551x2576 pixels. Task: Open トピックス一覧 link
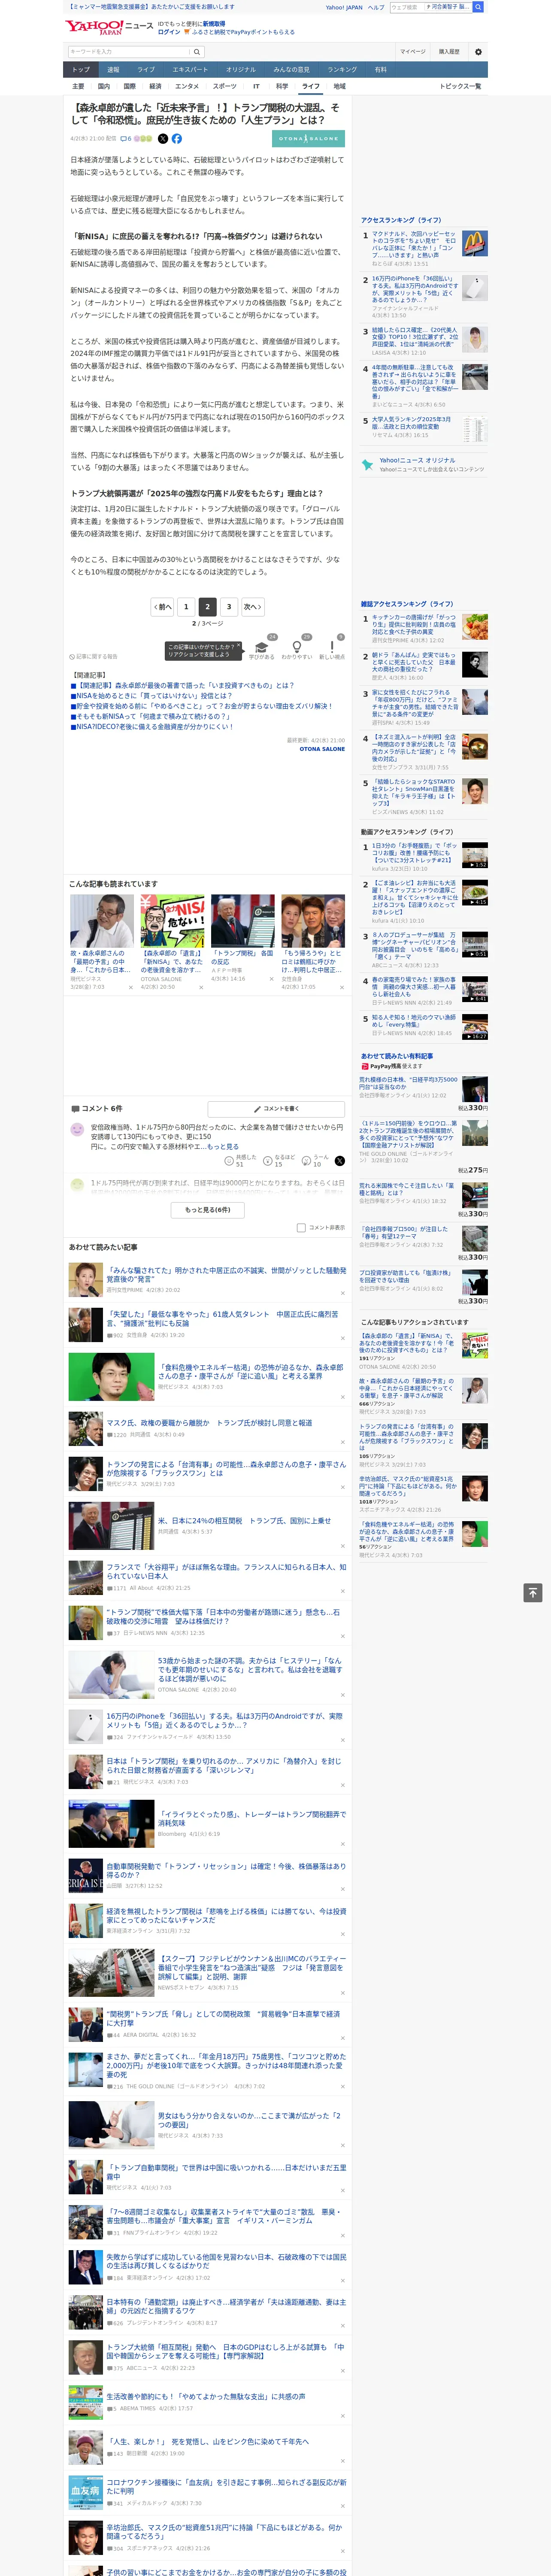[x=460, y=86]
